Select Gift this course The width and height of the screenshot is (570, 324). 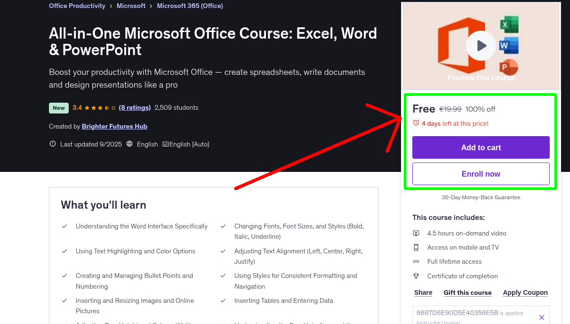coord(467,292)
